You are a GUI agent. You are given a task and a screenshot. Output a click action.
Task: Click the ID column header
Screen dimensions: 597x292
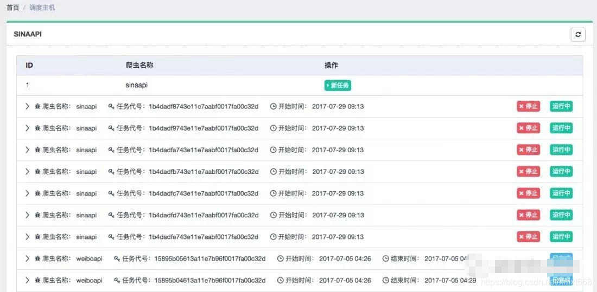[29, 66]
